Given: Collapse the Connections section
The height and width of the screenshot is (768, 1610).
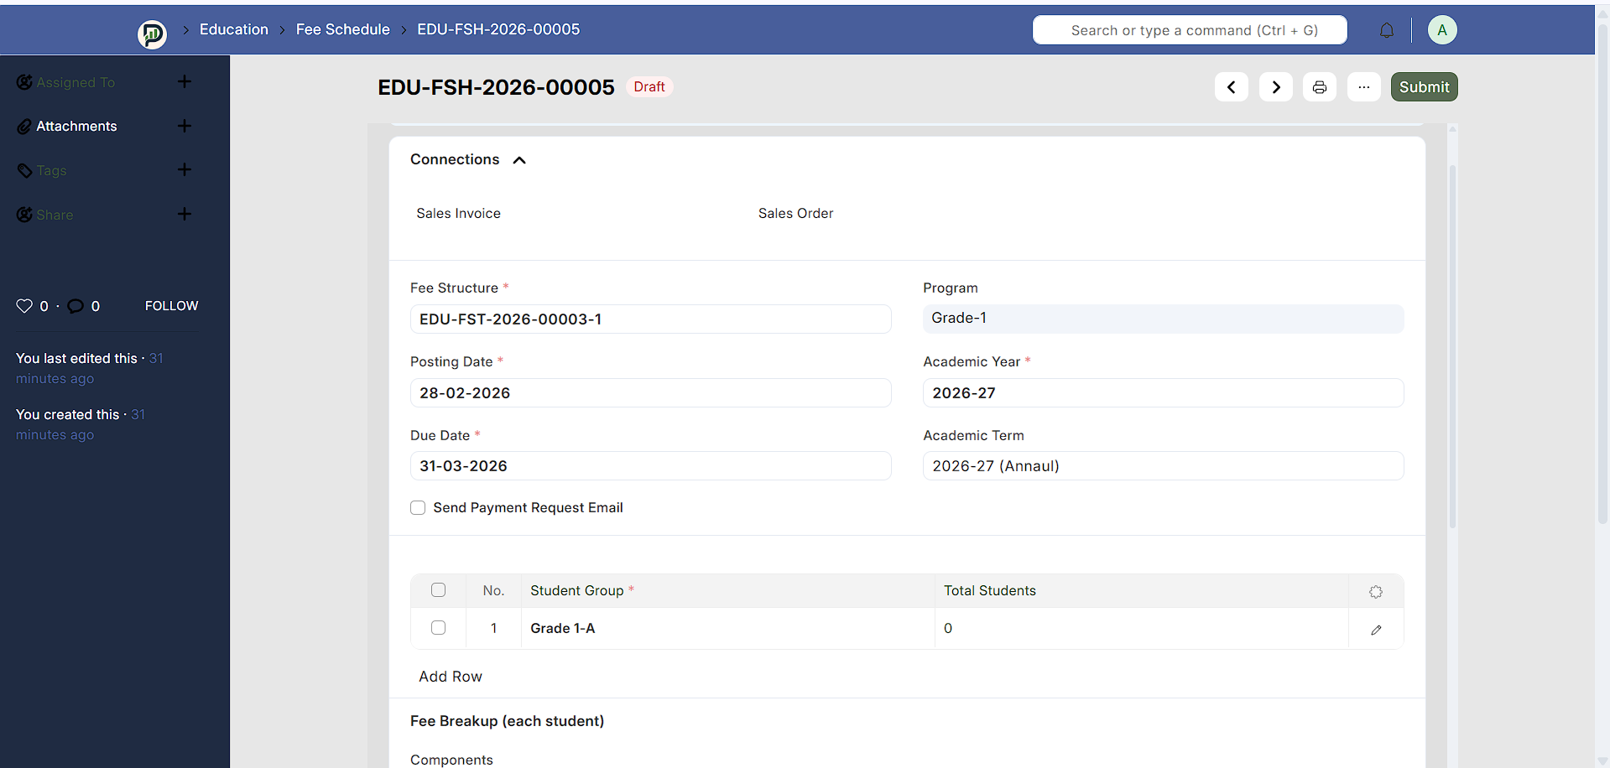Looking at the screenshot, I should point(519,160).
